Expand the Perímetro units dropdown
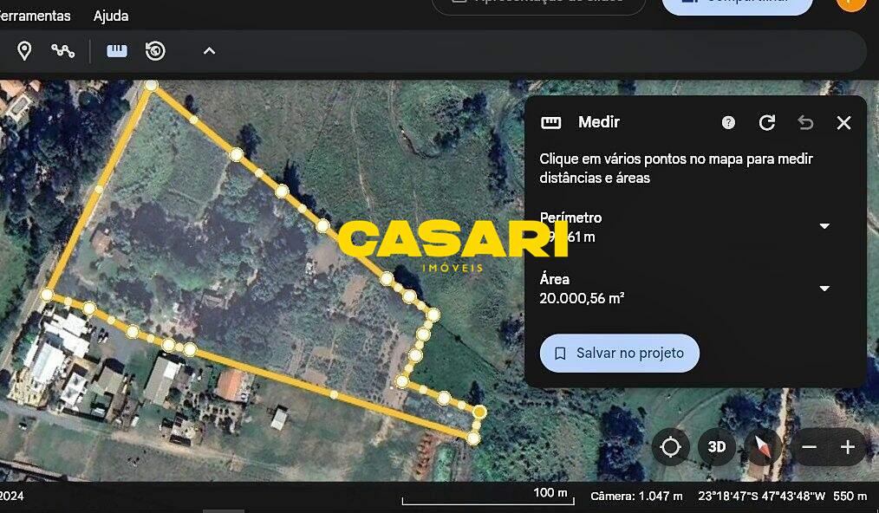This screenshot has width=879, height=513. pos(824,226)
